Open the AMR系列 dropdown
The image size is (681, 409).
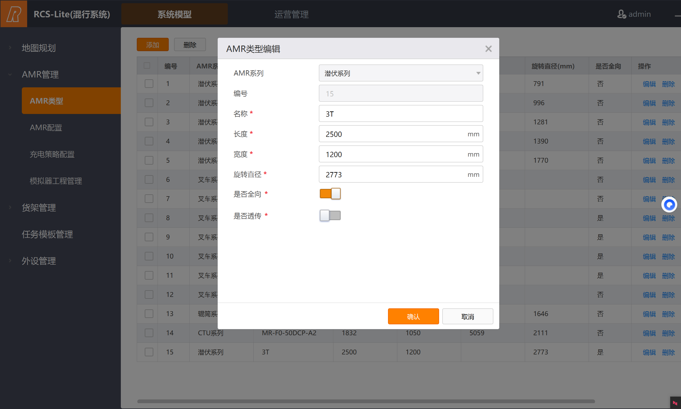(x=401, y=73)
